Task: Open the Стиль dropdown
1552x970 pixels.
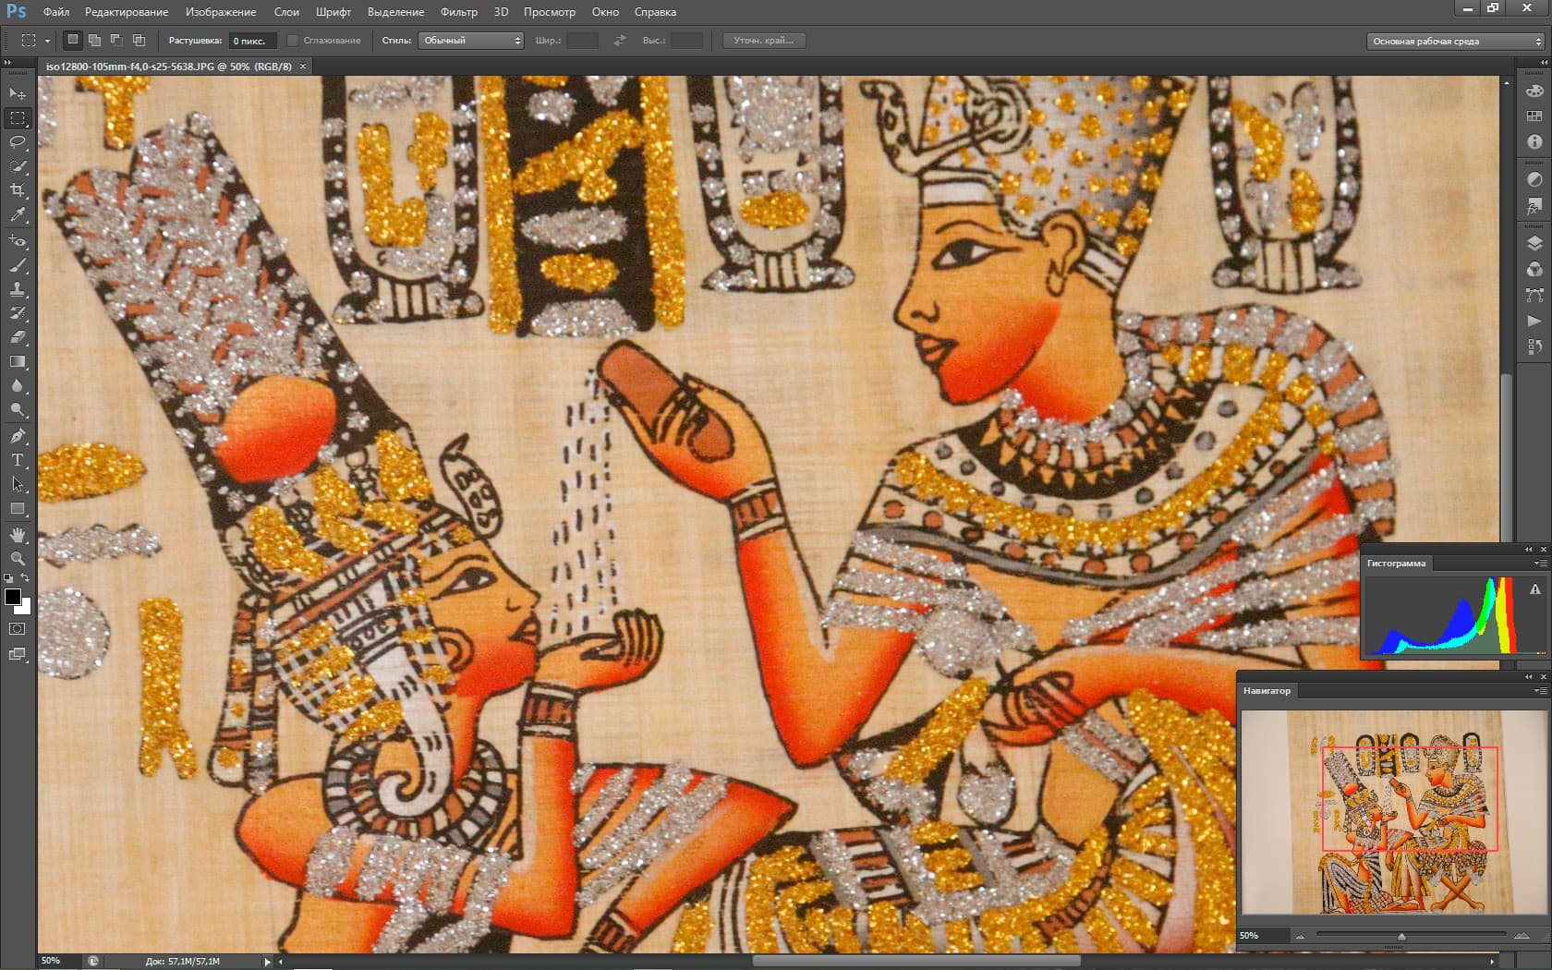Action: tap(471, 41)
